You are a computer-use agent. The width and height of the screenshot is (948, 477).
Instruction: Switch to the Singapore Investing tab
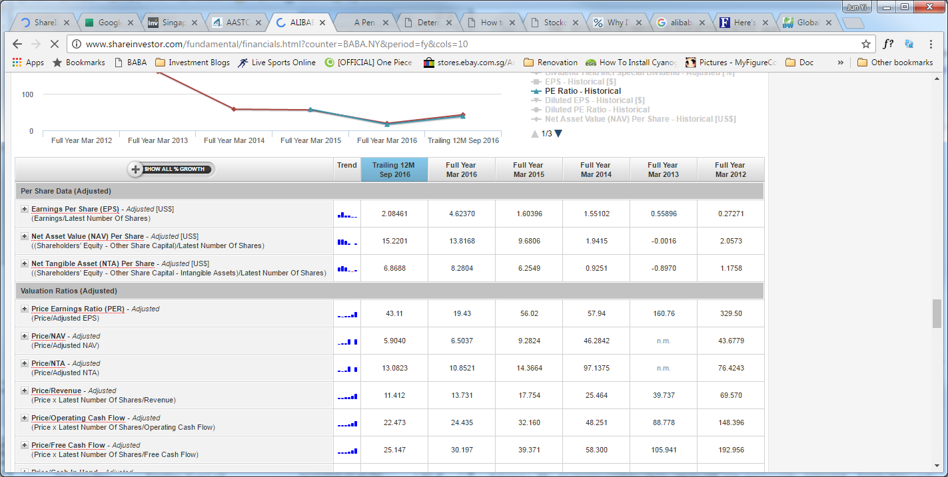click(x=172, y=23)
